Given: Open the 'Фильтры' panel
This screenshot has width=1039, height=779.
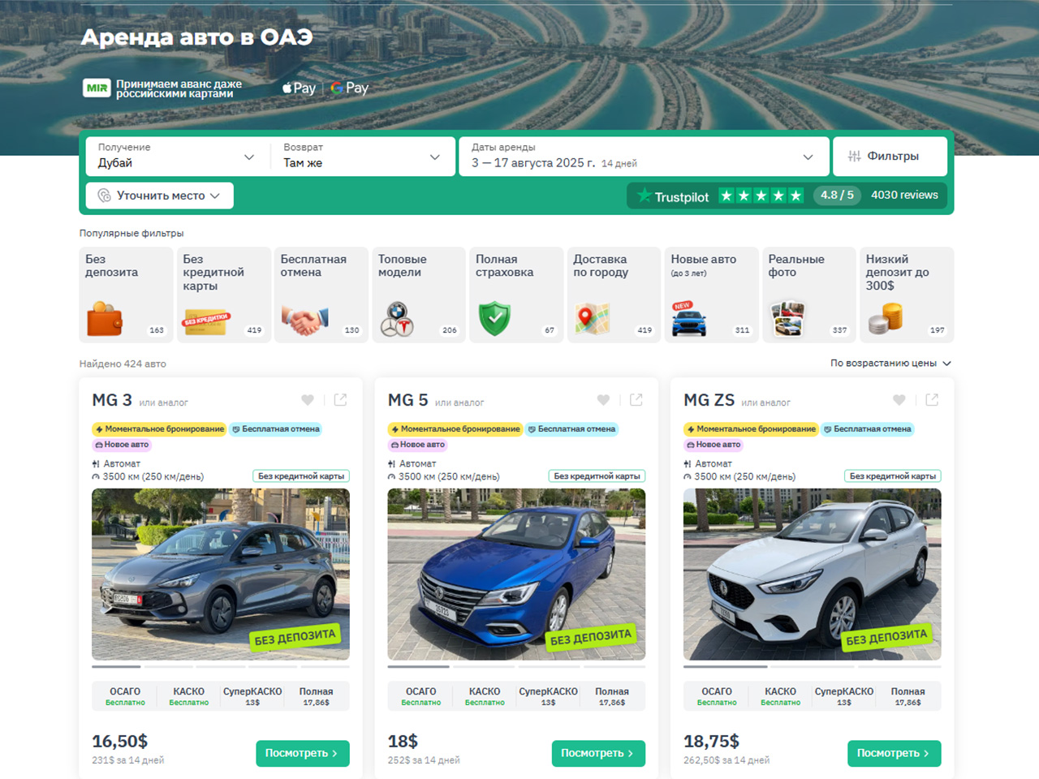Looking at the screenshot, I should click(x=890, y=156).
